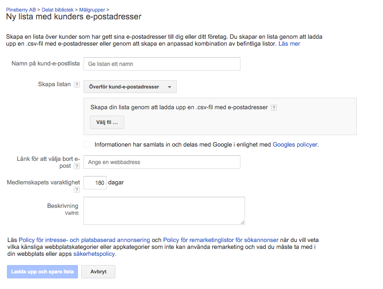Open Policy för intresse- och platsbaserad annonsering link

pos(84,240)
